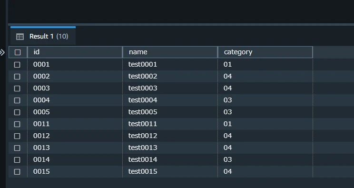Check the checkbox for row 0003
The image size is (354, 188).
tap(17, 89)
